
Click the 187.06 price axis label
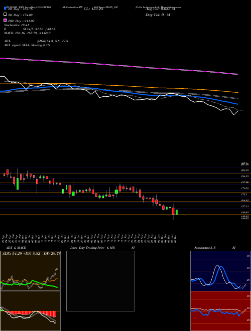(245, 182)
